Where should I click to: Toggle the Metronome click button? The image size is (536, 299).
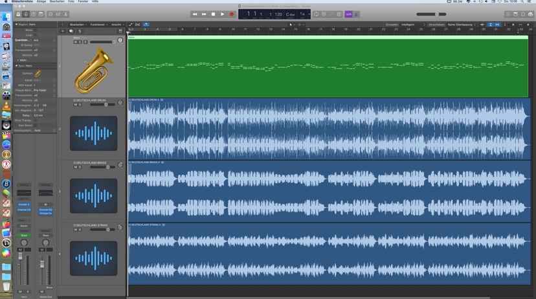pos(356,14)
